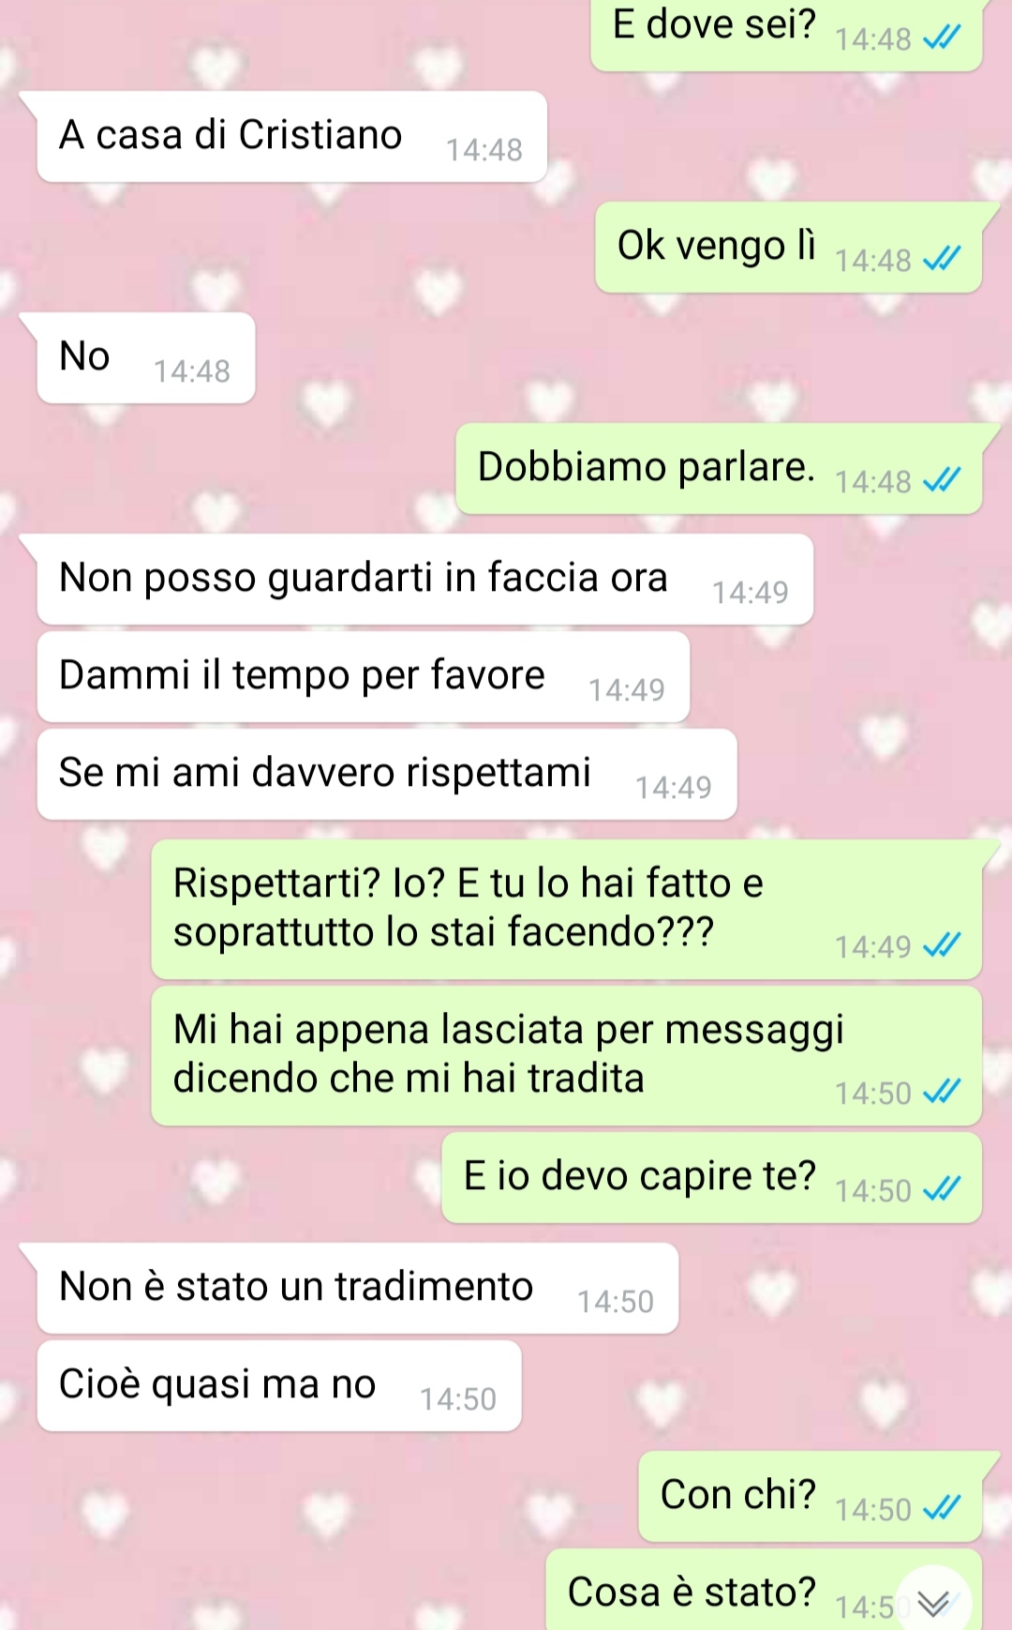1012x1630 pixels.
Task: Tap the 14:48 timestamp on 'A casa di Cristiano'
Action: pos(484,150)
